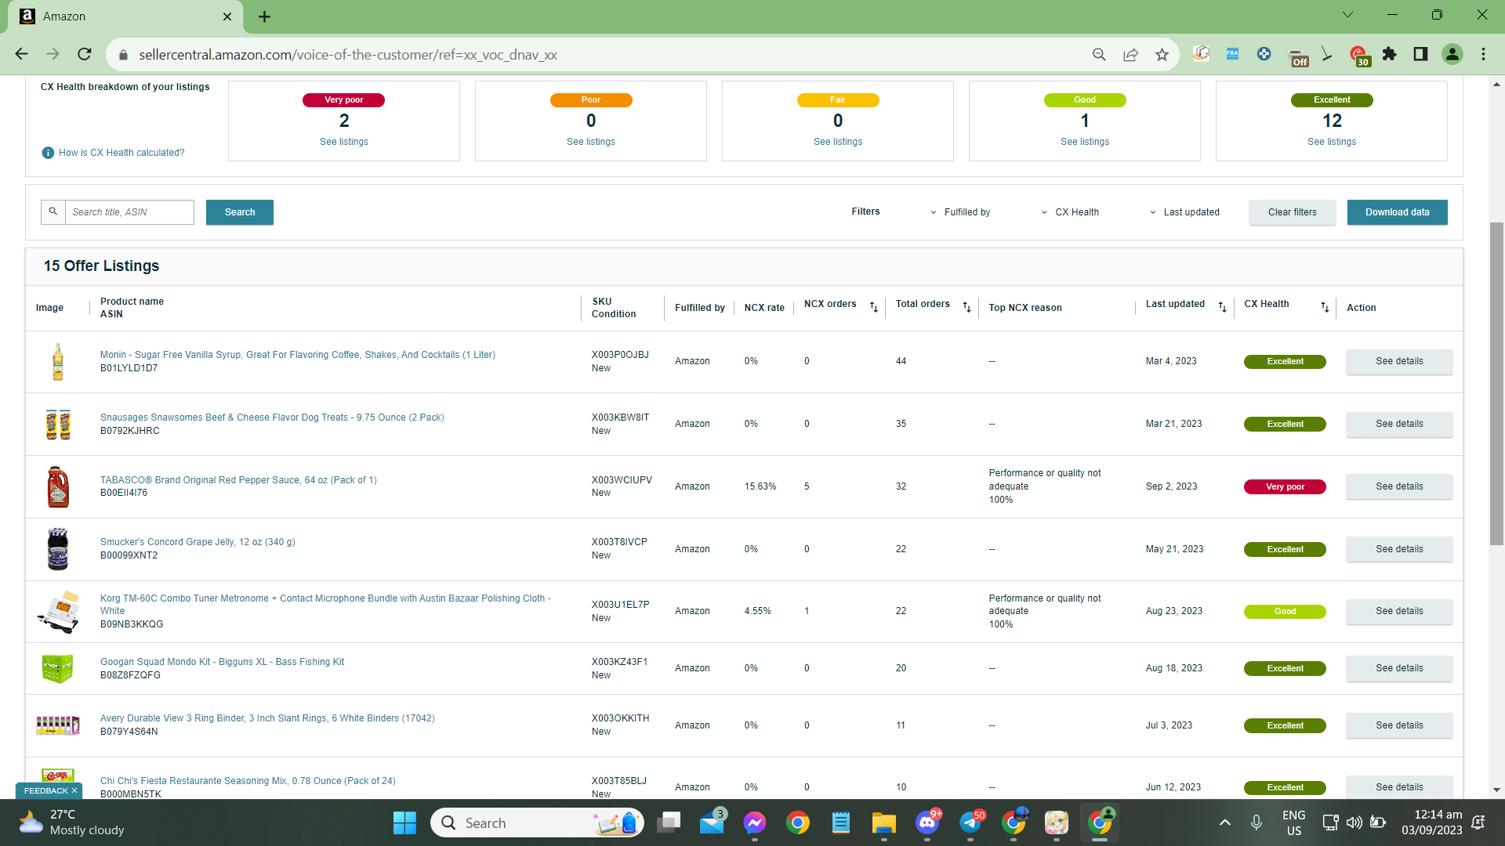See listings under Poor
The image size is (1505, 846).
coord(591,142)
